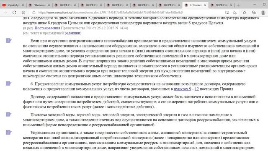This screenshot has height=151, width=268.
Task: Maximize the browser window
Action: point(264,4)
